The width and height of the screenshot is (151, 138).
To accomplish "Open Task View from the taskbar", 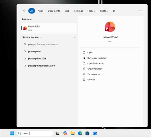I will click(57, 133).
